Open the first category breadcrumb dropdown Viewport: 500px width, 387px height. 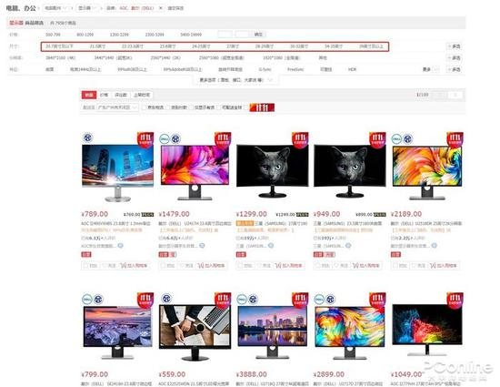pyautogui.click(x=56, y=8)
